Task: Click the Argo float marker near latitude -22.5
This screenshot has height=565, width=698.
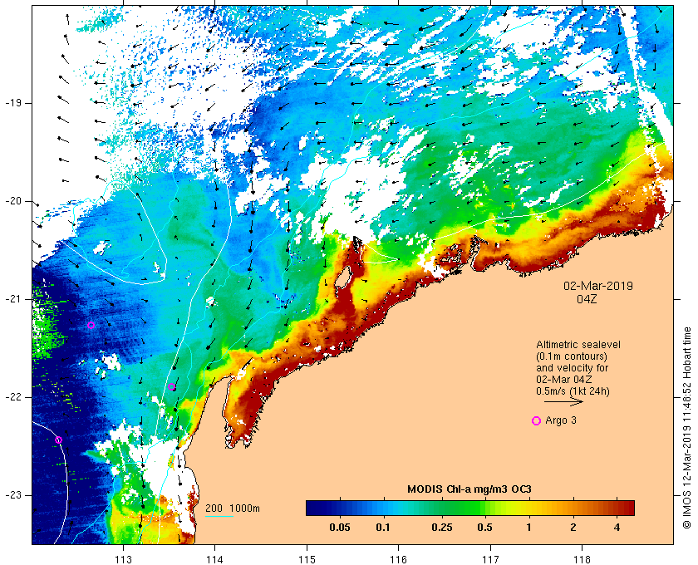Action: (58, 440)
